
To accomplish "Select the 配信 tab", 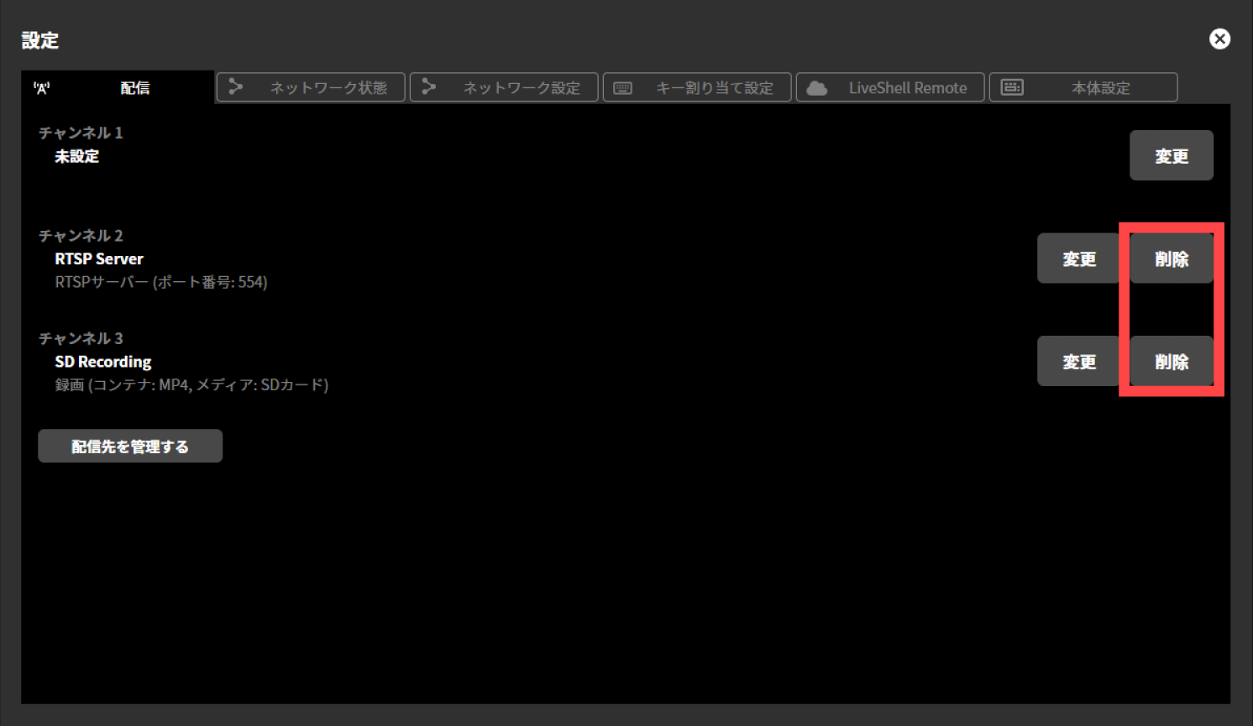I will pos(134,86).
